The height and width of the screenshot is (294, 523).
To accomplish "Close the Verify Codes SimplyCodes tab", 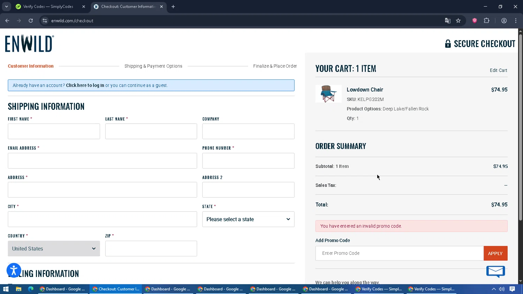I will click(84, 7).
